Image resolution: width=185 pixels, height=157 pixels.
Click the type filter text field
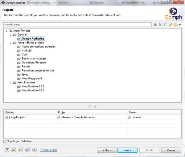tap(77, 25)
